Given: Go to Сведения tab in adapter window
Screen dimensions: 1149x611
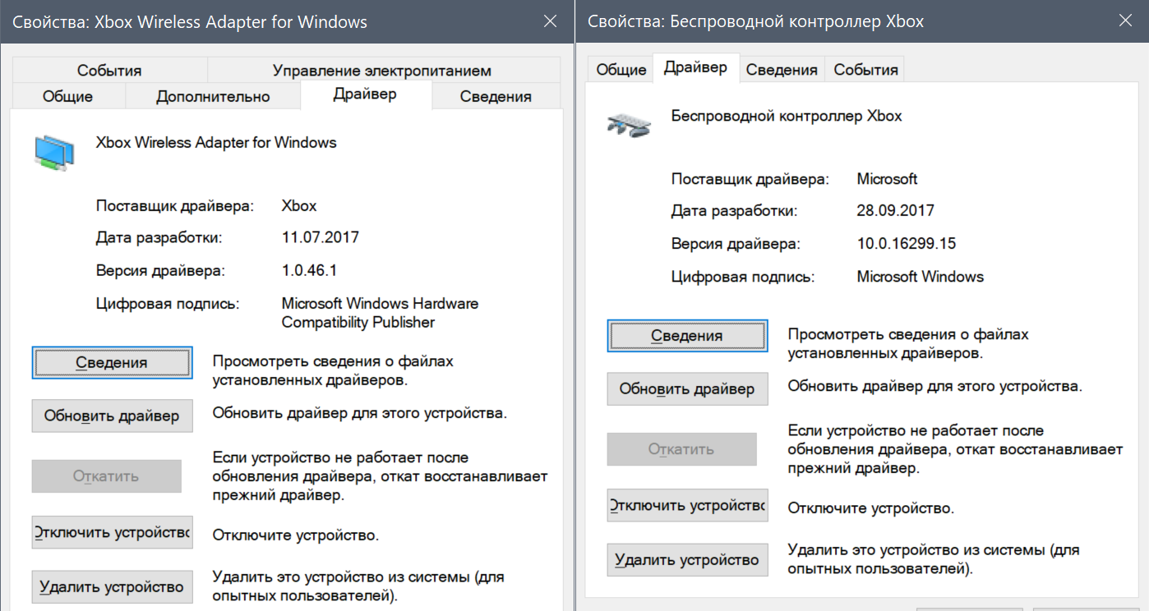Looking at the screenshot, I should pos(495,96).
